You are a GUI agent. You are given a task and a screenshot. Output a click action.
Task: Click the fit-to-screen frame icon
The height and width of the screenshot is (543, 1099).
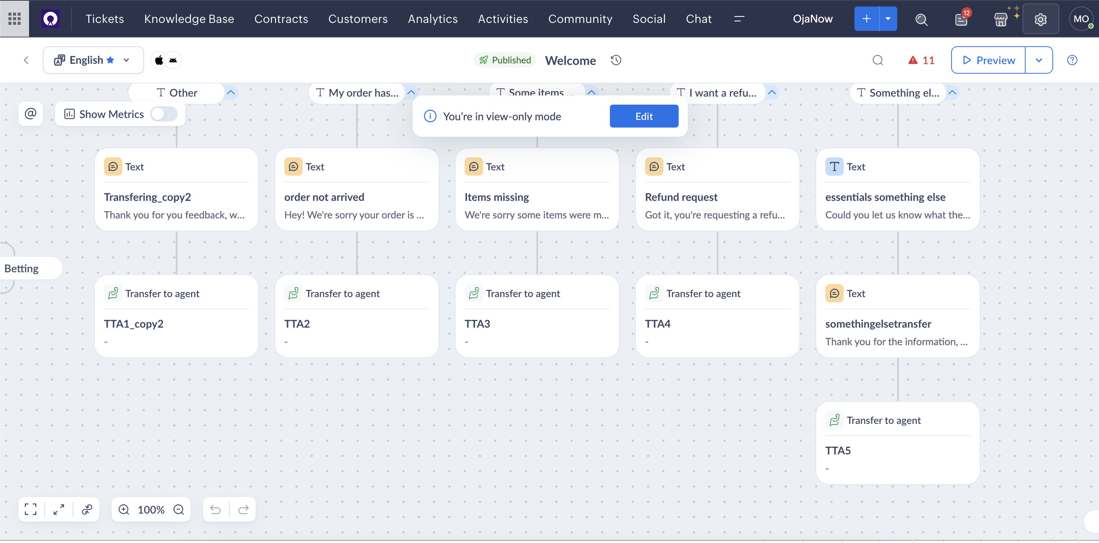point(30,509)
